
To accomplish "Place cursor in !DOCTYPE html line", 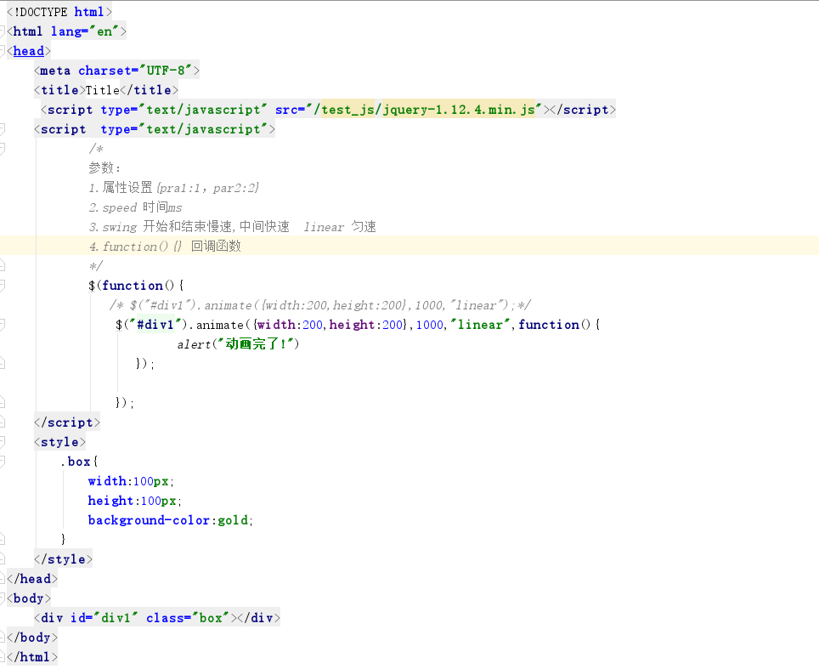I will point(59,12).
